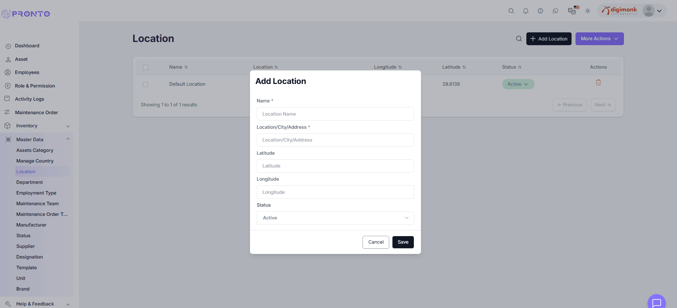The image size is (677, 308).
Task: Expand the Help & Feedback chevron
Action: click(x=68, y=304)
